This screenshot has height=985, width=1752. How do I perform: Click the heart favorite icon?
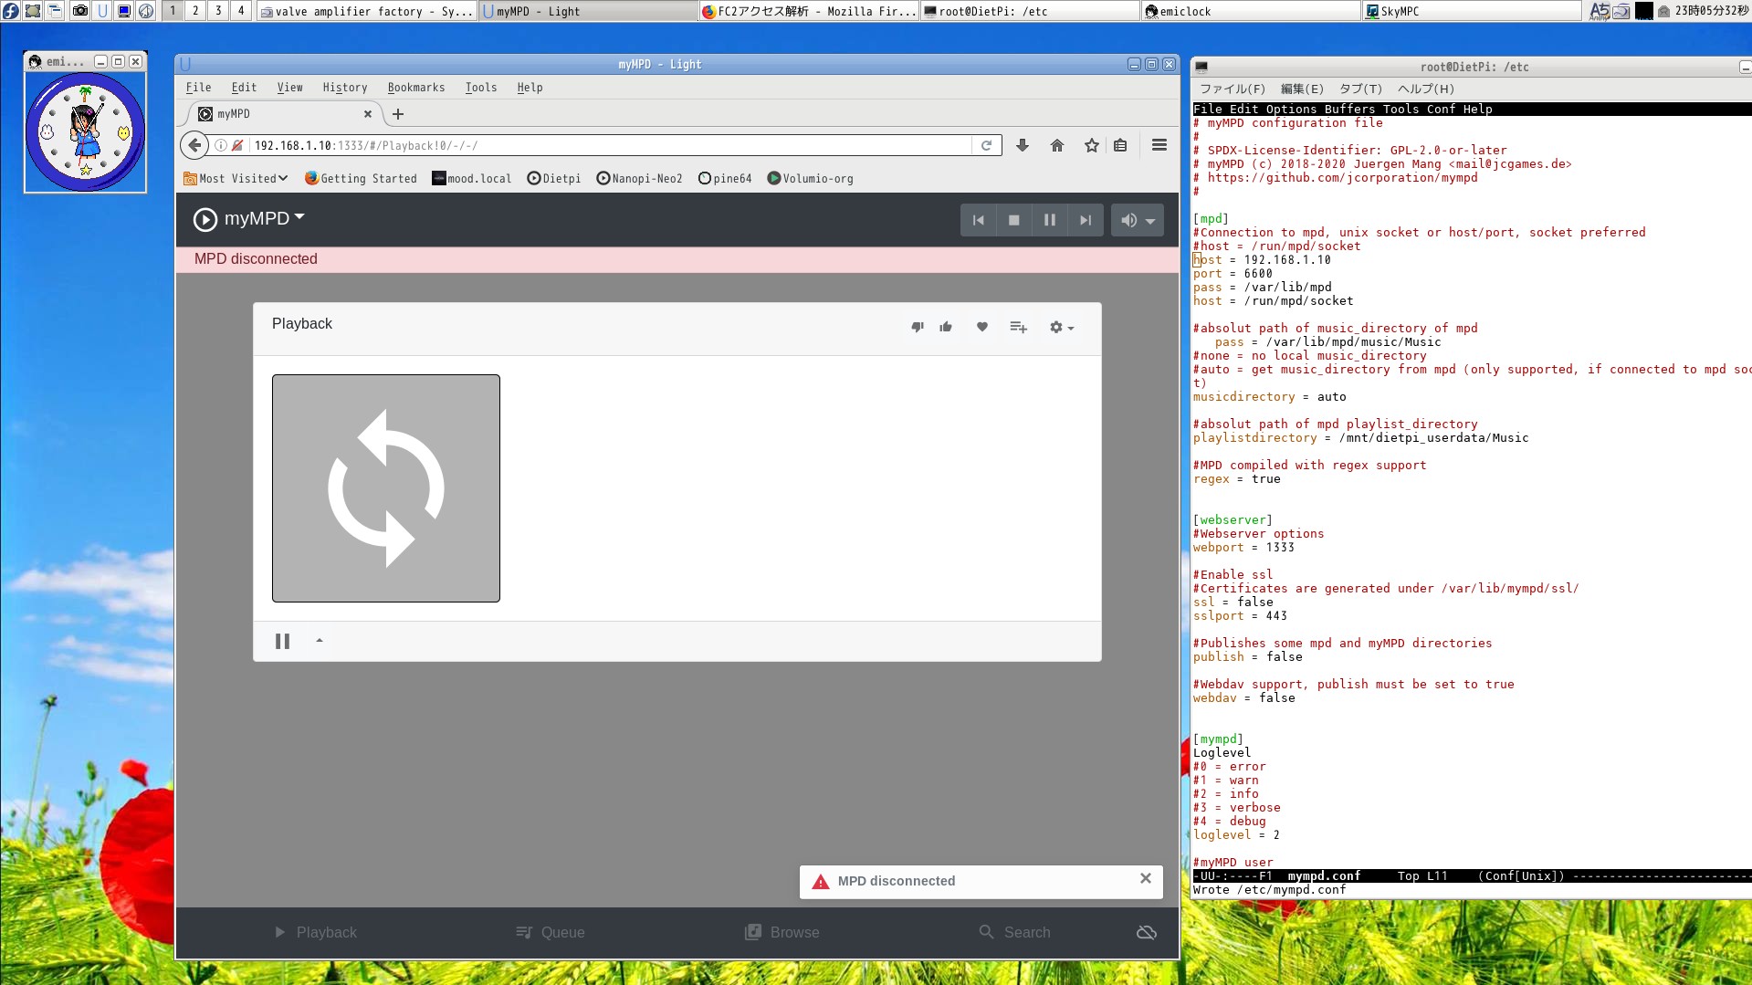point(982,327)
